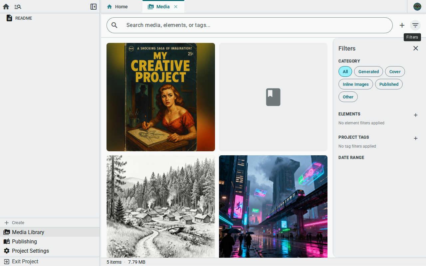
Task: Toggle the Filters panel icon
Action: coord(415,25)
